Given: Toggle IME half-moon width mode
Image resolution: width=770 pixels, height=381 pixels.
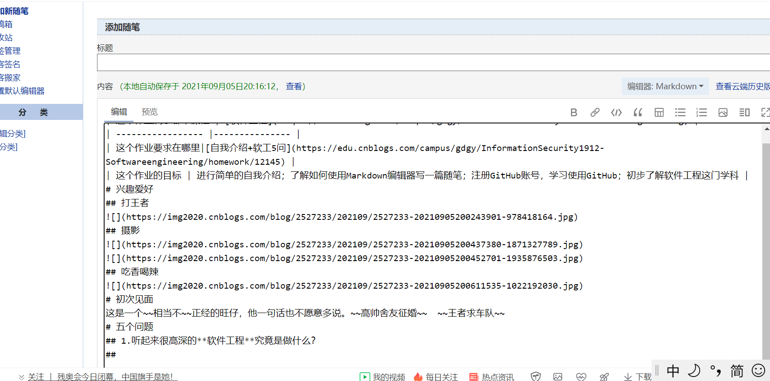Looking at the screenshot, I should coord(694,370).
